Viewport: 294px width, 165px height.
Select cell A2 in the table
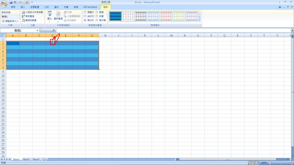13,44
